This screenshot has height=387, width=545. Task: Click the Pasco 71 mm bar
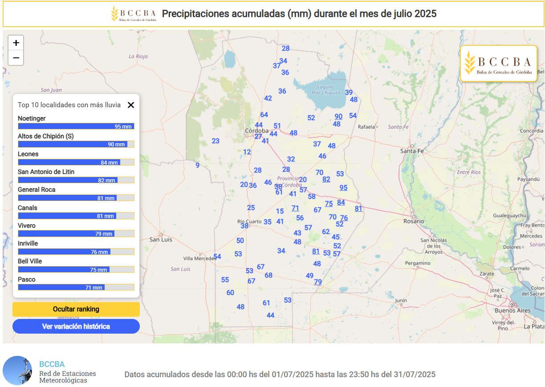(x=76, y=287)
